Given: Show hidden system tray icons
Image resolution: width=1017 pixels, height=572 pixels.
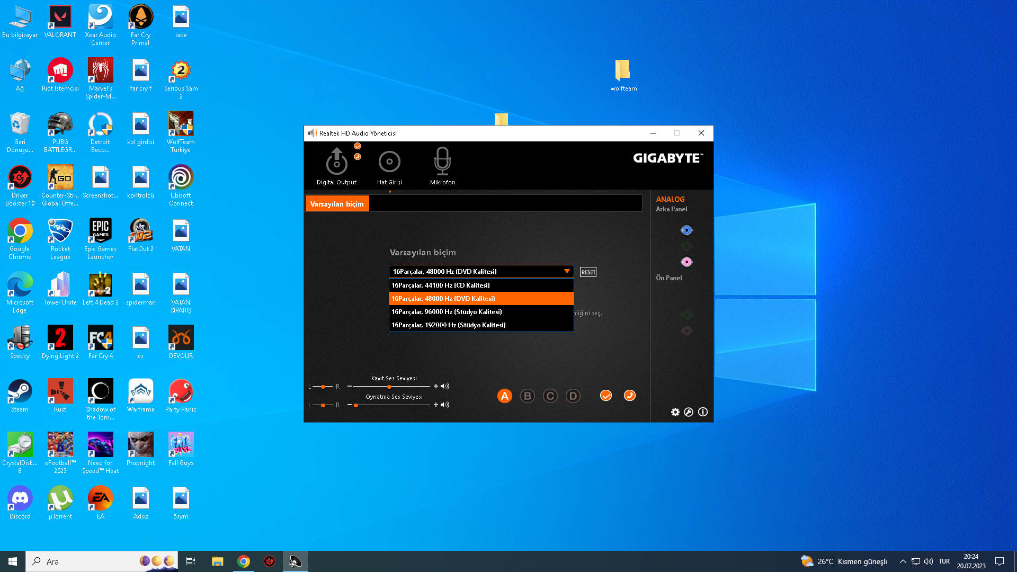Looking at the screenshot, I should 903,561.
